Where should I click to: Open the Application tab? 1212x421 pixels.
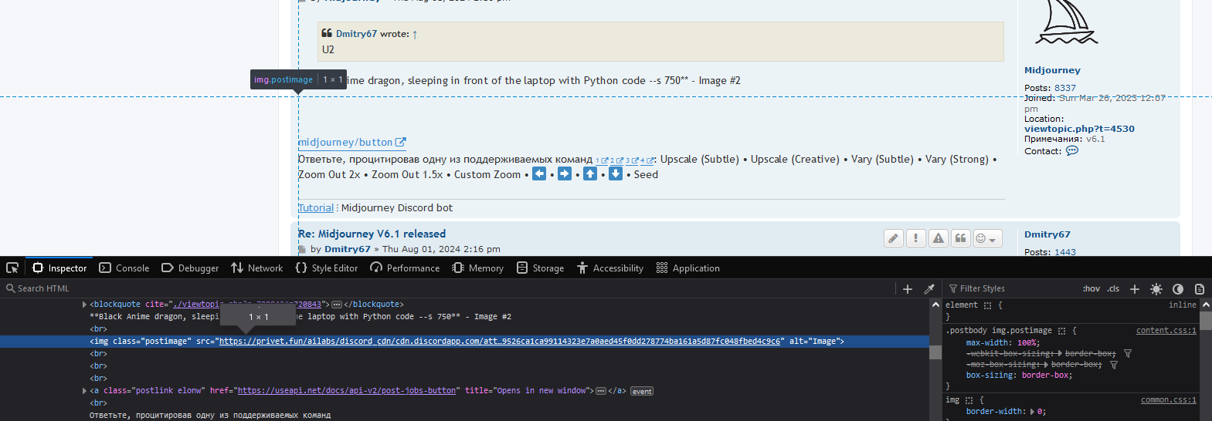[688, 268]
